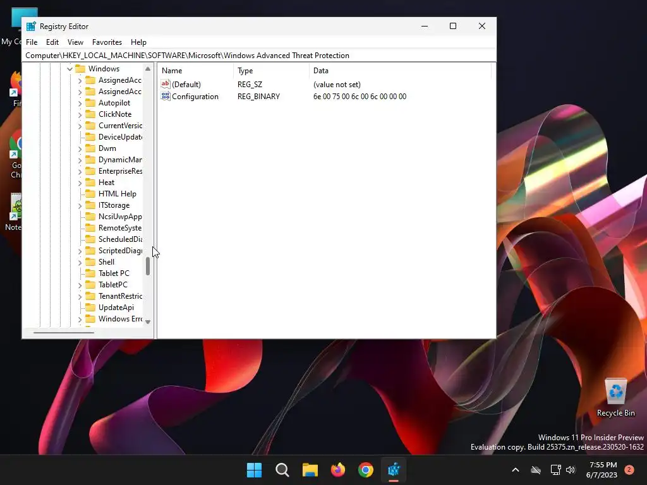The height and width of the screenshot is (485, 647).
Task: Collapse the Windows tree key
Action: pos(70,69)
